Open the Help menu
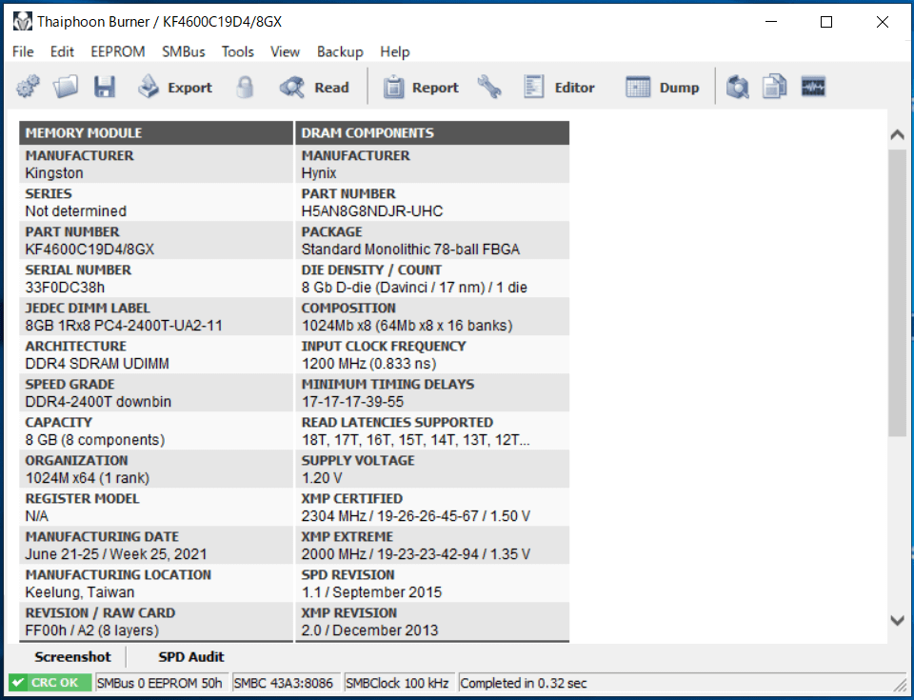 coord(394,52)
